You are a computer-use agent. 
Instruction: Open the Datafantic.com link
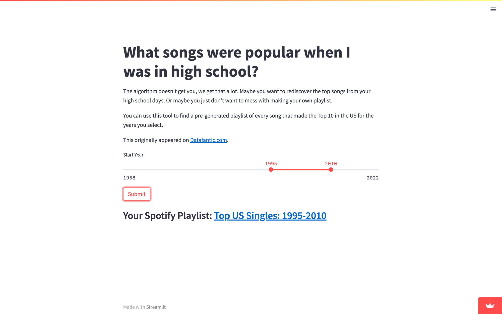tap(208, 140)
